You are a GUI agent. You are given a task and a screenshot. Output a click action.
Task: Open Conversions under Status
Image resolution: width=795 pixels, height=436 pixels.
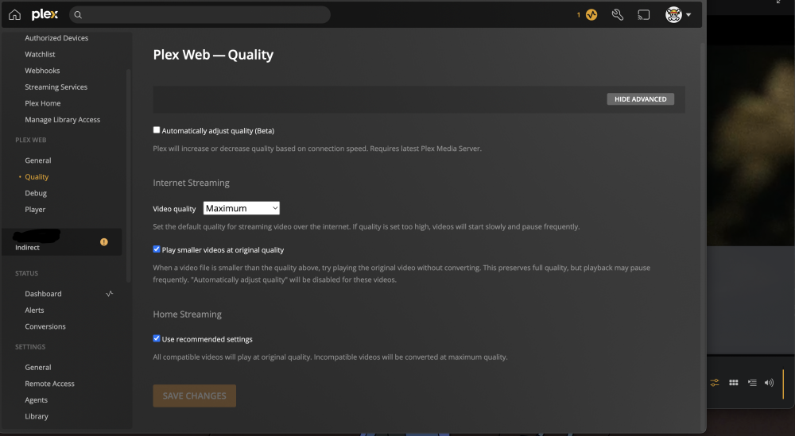(45, 326)
